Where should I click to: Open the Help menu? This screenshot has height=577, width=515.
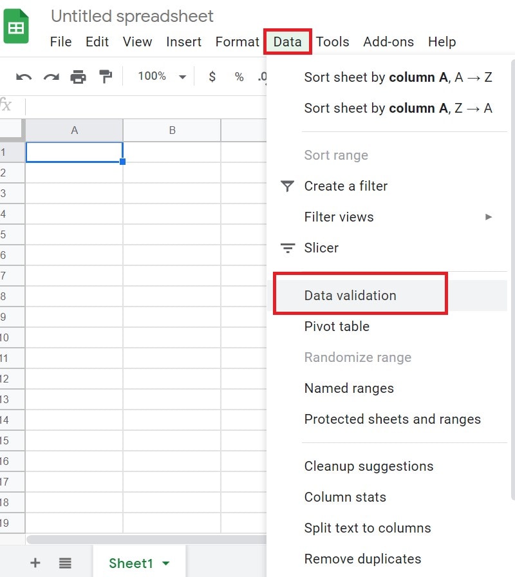(442, 41)
